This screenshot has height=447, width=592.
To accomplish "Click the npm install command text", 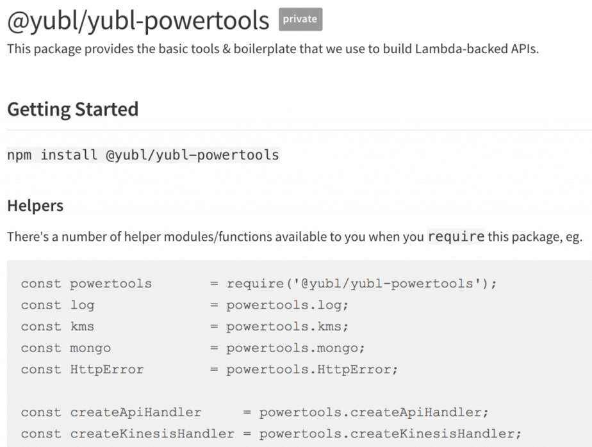I will [x=143, y=155].
